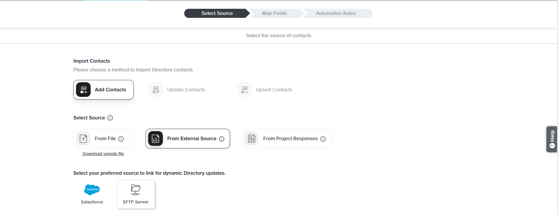Pick From Project Responses as source

coord(290,138)
